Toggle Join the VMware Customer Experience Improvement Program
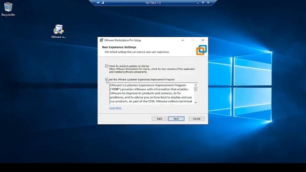 (106, 79)
